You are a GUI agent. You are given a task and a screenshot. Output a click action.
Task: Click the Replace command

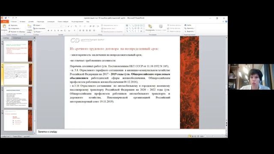pos(190,28)
